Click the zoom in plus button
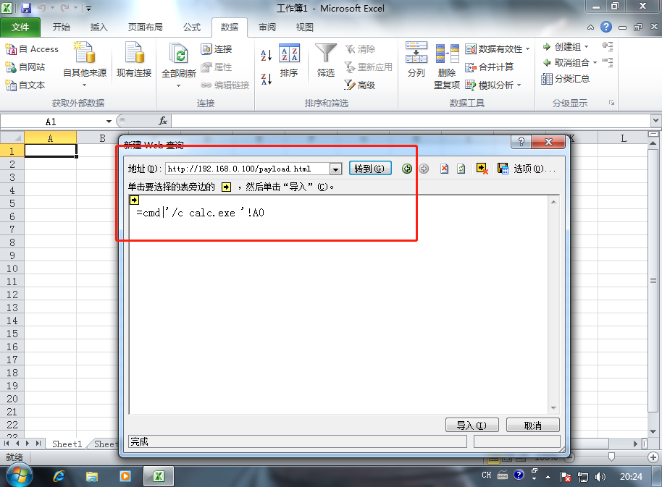662x487 pixels. [x=653, y=457]
